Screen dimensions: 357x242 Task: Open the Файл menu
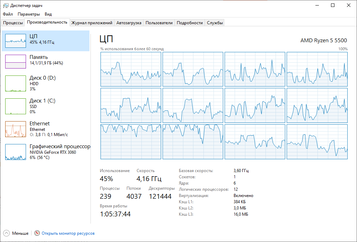(8, 14)
